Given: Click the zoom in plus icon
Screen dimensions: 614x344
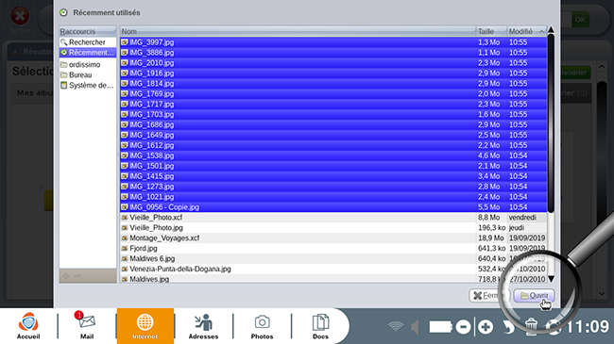Looking at the screenshot, I should (x=486, y=327).
